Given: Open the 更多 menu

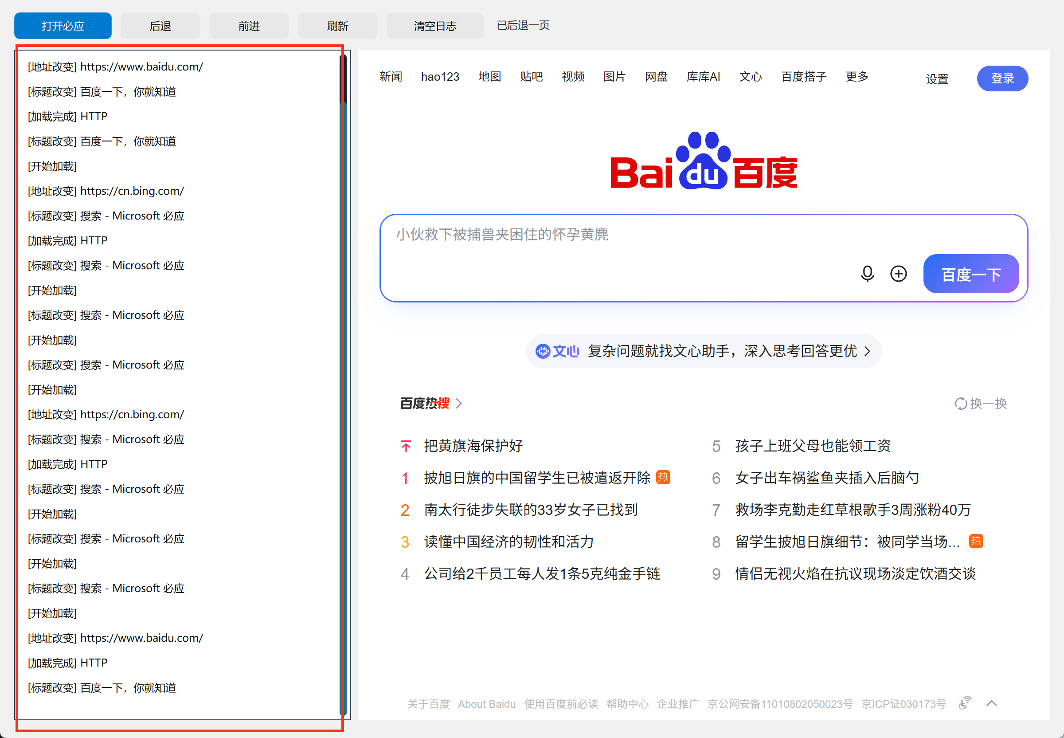Looking at the screenshot, I should click(x=857, y=76).
